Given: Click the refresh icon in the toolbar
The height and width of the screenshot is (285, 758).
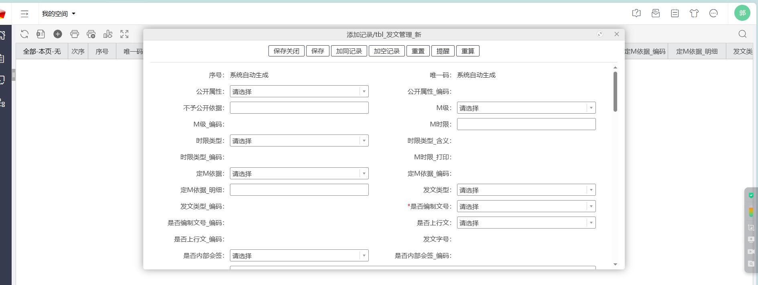Looking at the screenshot, I should tap(24, 34).
